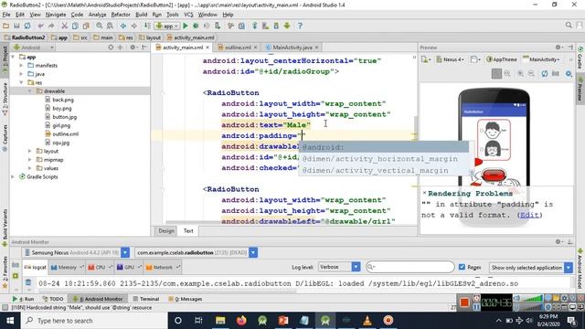Open the Terminal tool window
This screenshot has height=329, width=585.
click(x=146, y=299)
